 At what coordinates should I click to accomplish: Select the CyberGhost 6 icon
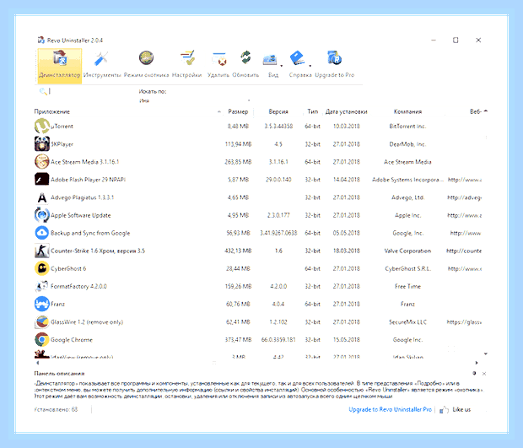tap(41, 268)
